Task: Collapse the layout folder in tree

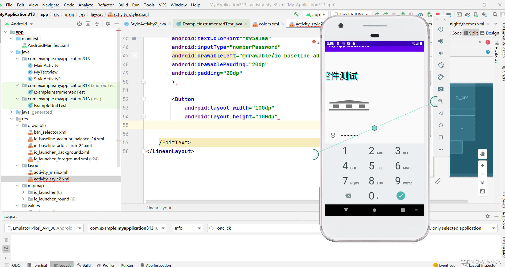Action: tap(17, 165)
